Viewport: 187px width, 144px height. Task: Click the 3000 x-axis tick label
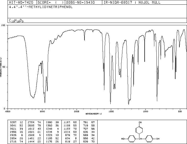(42, 111)
